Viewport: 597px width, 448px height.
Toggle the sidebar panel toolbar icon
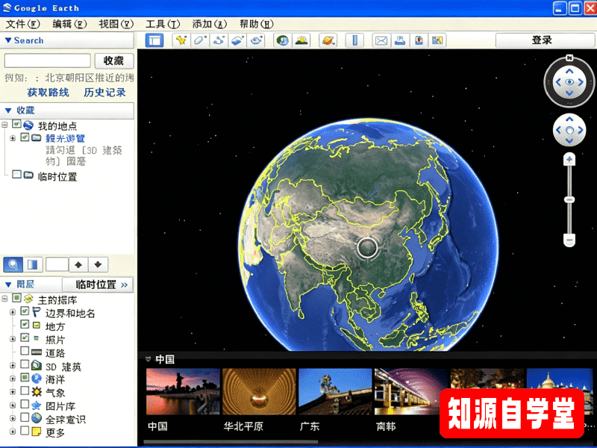coord(154,40)
